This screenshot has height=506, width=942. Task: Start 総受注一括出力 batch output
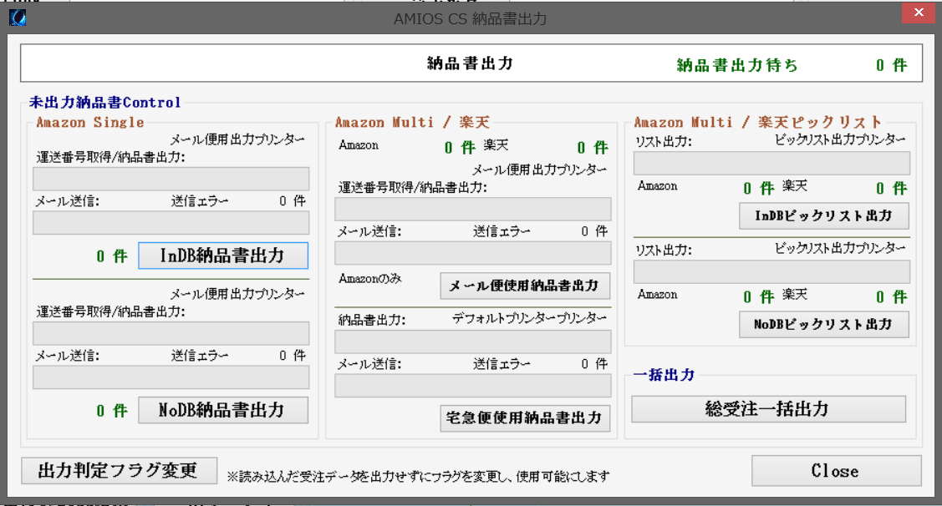click(x=767, y=409)
